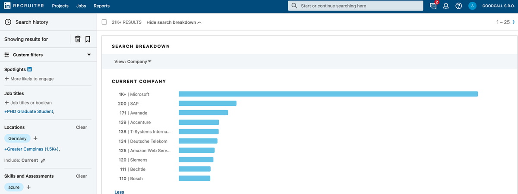Add 'More likely to engage' spotlight
518x194 pixels.
(29, 79)
